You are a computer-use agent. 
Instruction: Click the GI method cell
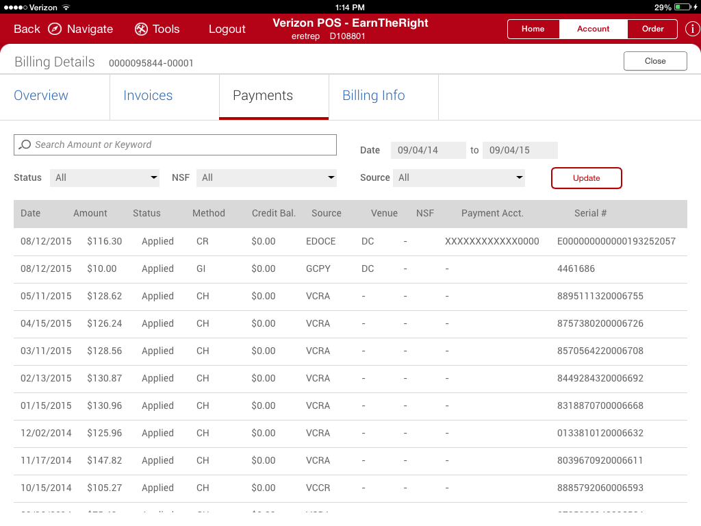[x=201, y=268]
